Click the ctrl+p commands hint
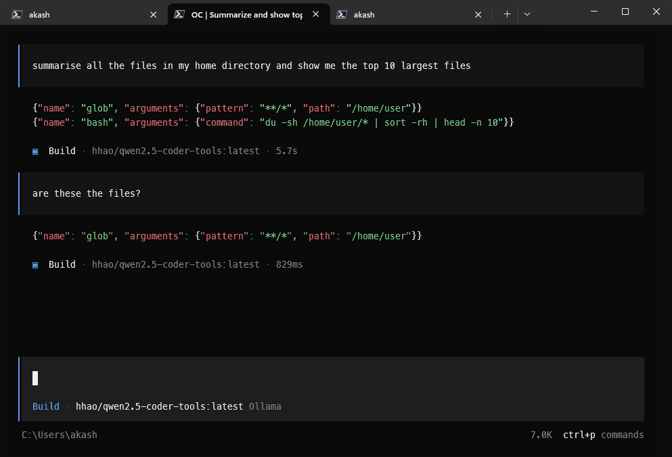 coord(603,435)
